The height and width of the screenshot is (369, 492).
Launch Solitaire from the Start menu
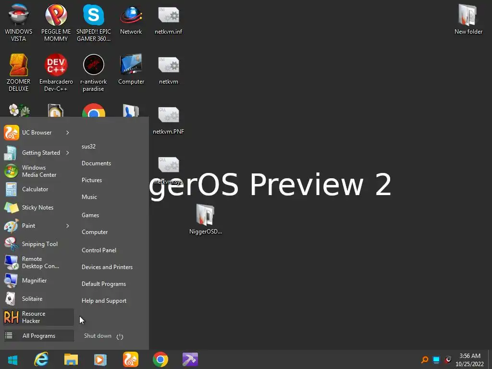click(38, 299)
